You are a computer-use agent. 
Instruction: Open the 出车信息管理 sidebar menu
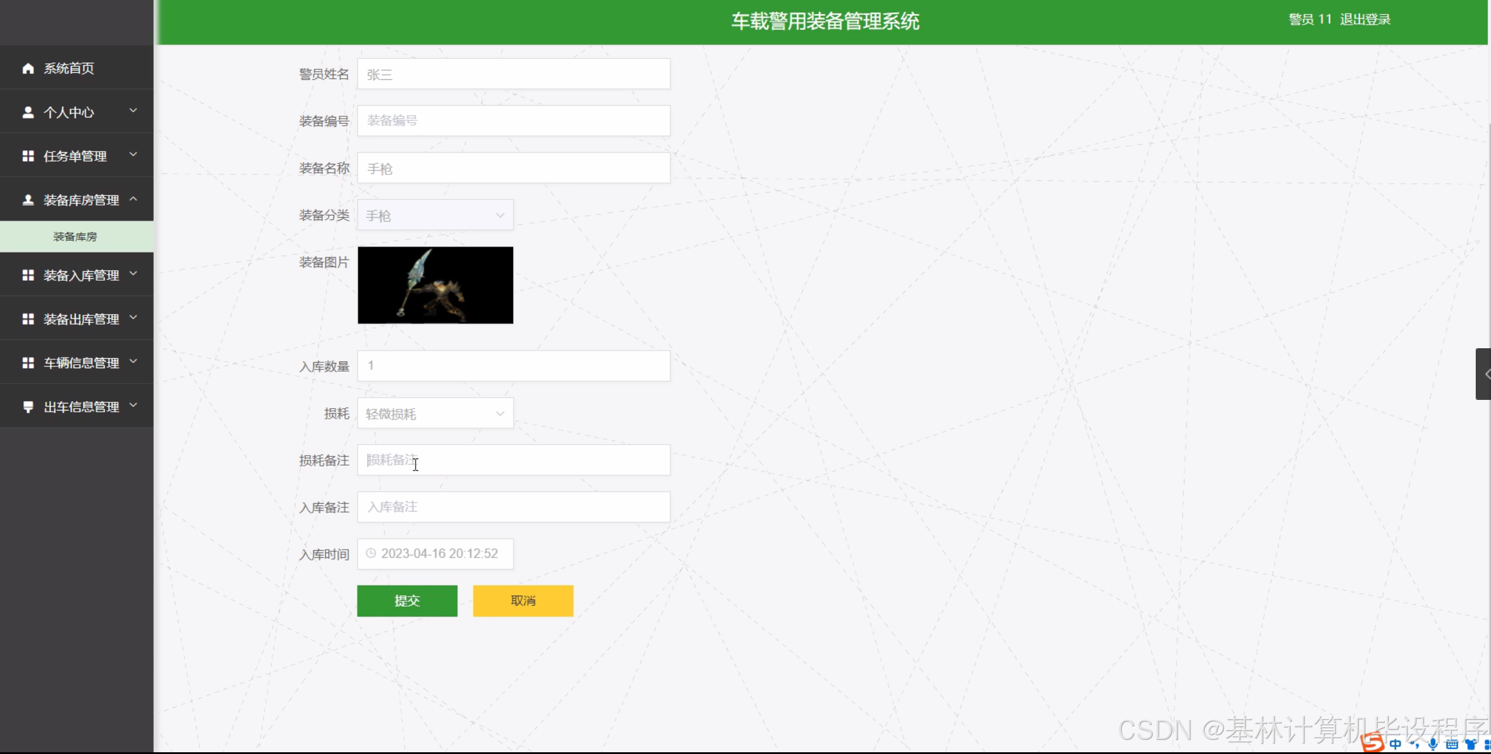tap(76, 406)
